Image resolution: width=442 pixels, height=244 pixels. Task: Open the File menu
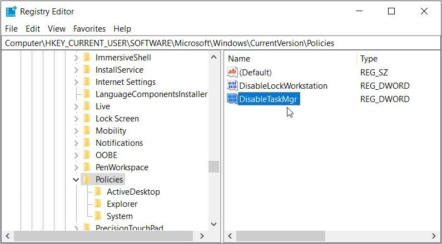(x=11, y=29)
